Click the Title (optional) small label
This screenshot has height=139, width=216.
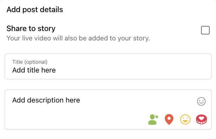[30, 62]
